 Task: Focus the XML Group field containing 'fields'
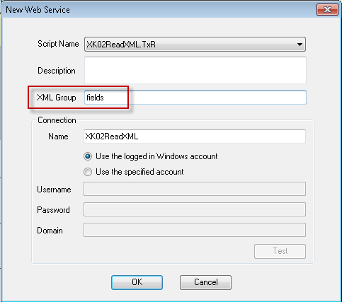click(195, 98)
